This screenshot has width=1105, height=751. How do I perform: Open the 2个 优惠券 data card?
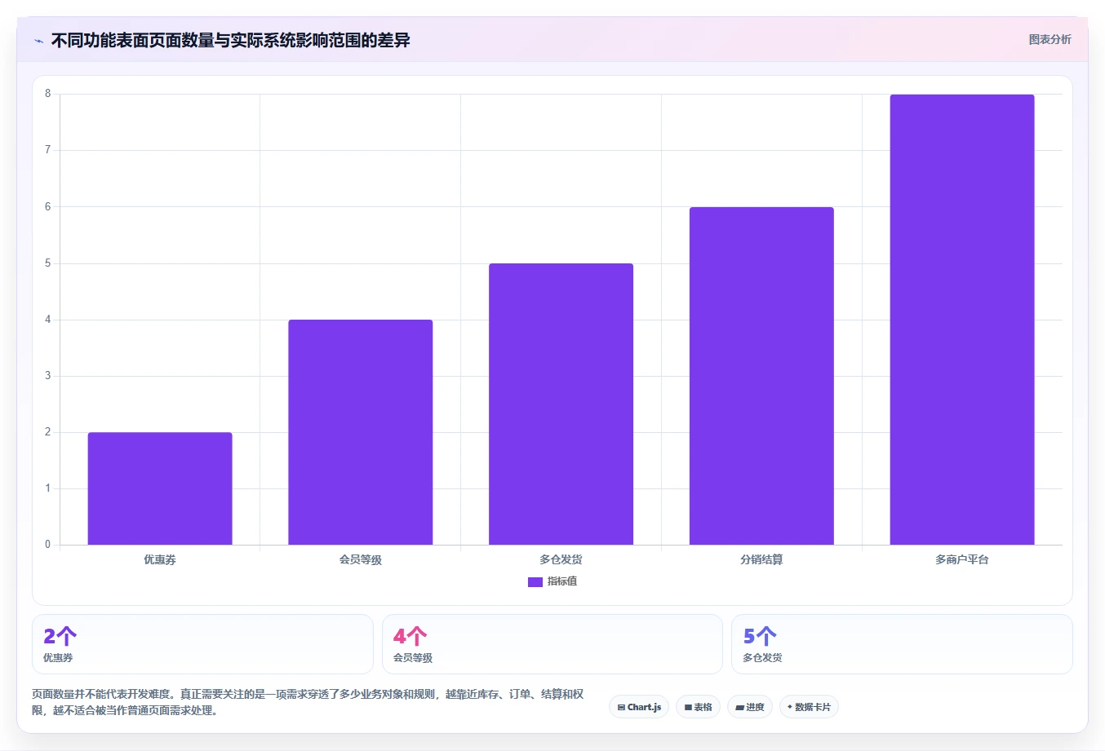coord(202,644)
